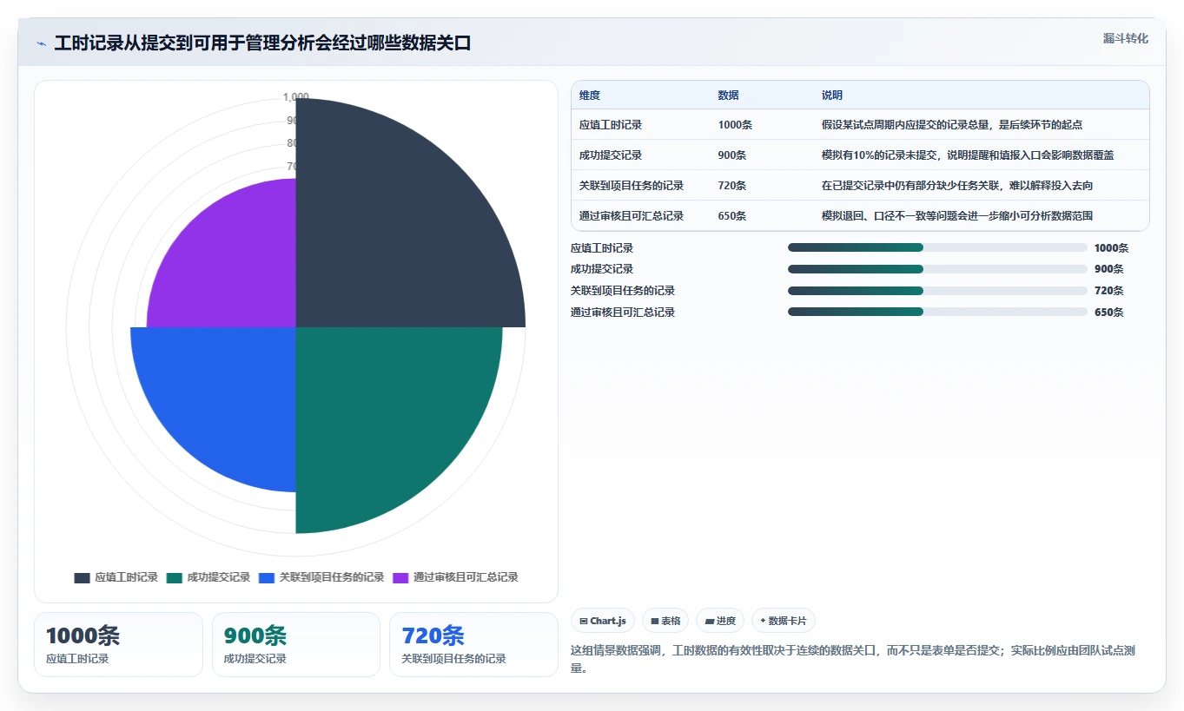Click the 说明 column header
Screen dimensions: 1184x711
pyautogui.click(x=832, y=95)
